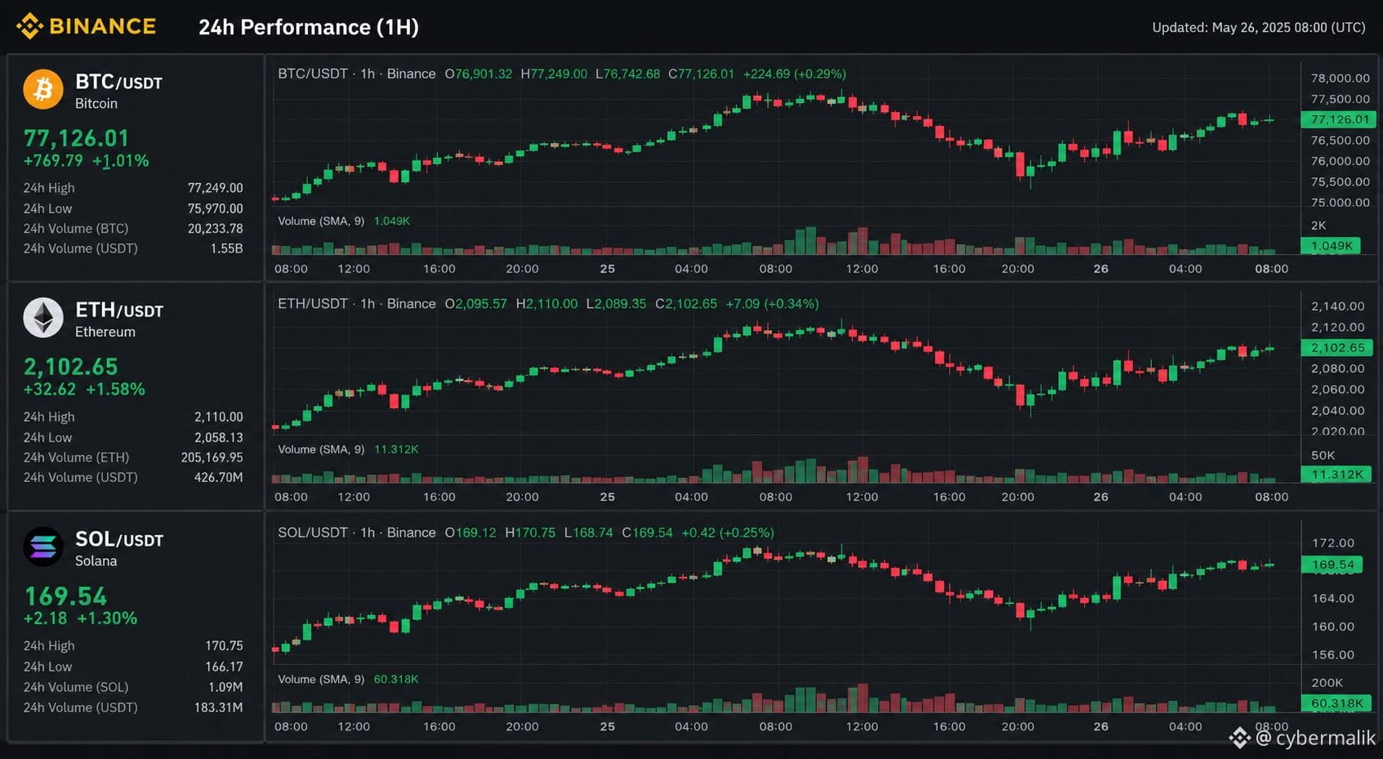Click the Binance logo icon
The height and width of the screenshot is (759, 1383).
click(x=29, y=26)
